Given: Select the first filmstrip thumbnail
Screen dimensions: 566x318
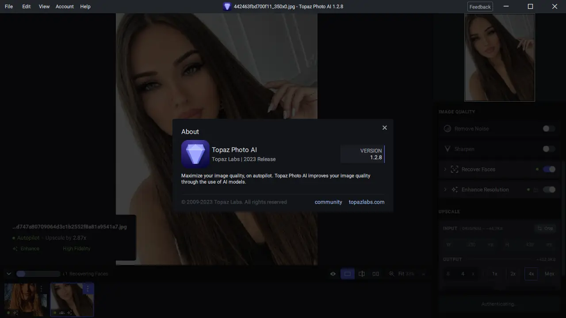Looking at the screenshot, I should click(x=26, y=299).
